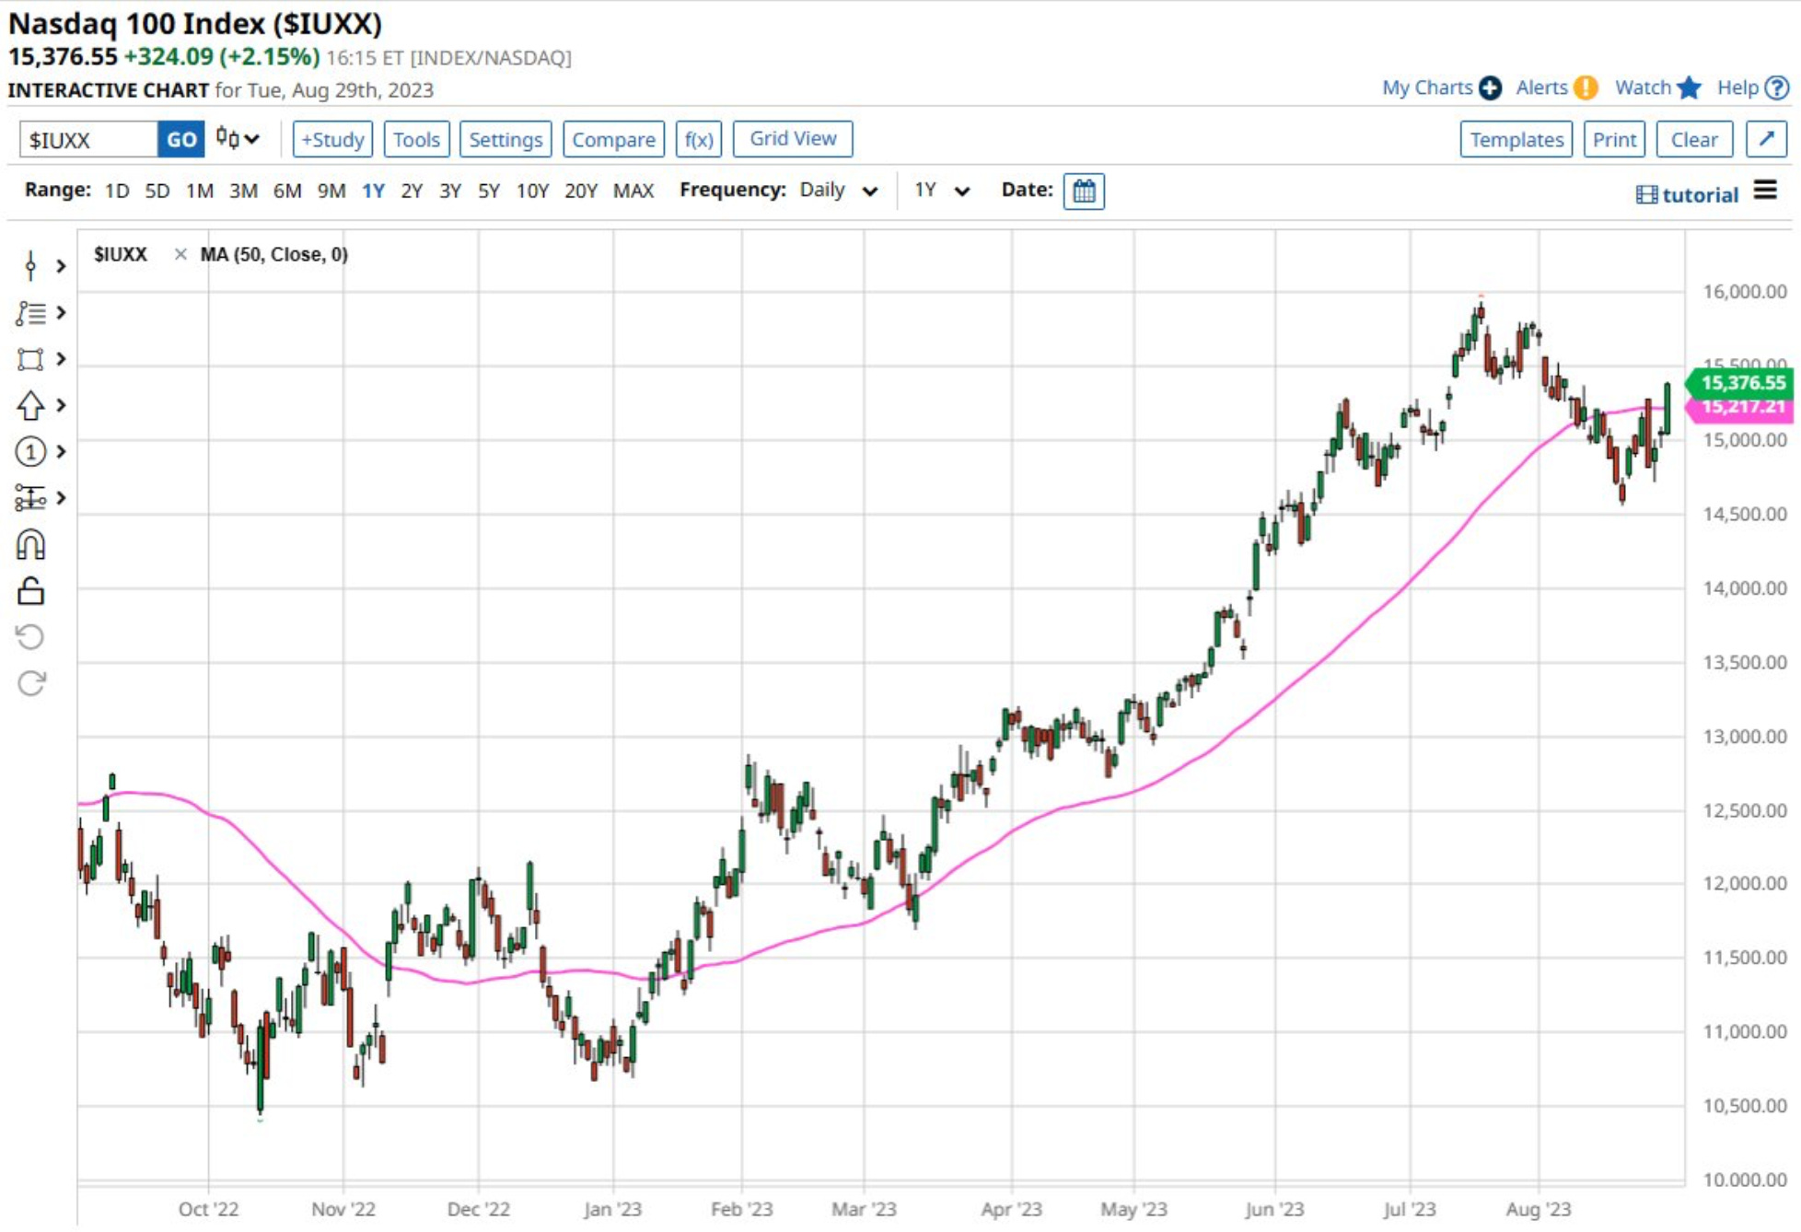
Task: Click the +Study button
Action: coord(332,139)
